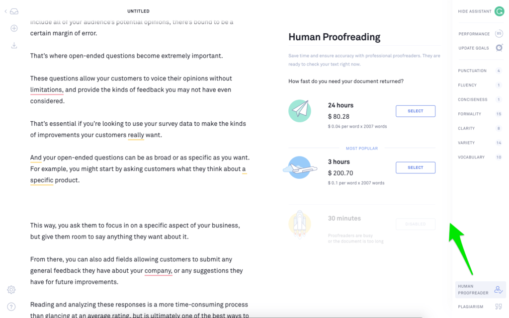
Task: Hide the assistant panel
Action: click(475, 11)
